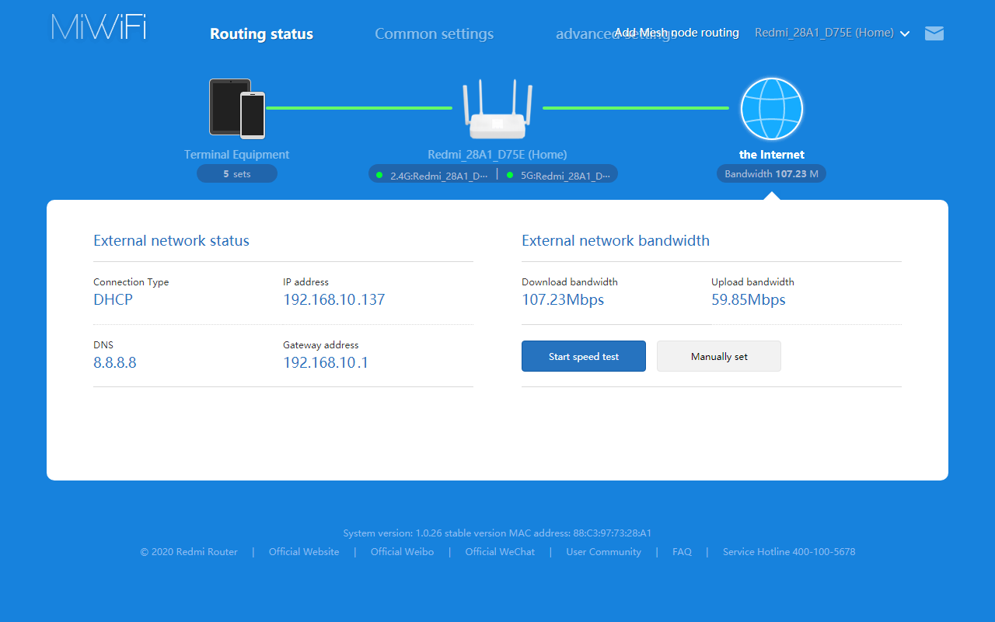Click the 2020 Redmi Router copyright text
This screenshot has height=622, width=995.
tap(189, 552)
